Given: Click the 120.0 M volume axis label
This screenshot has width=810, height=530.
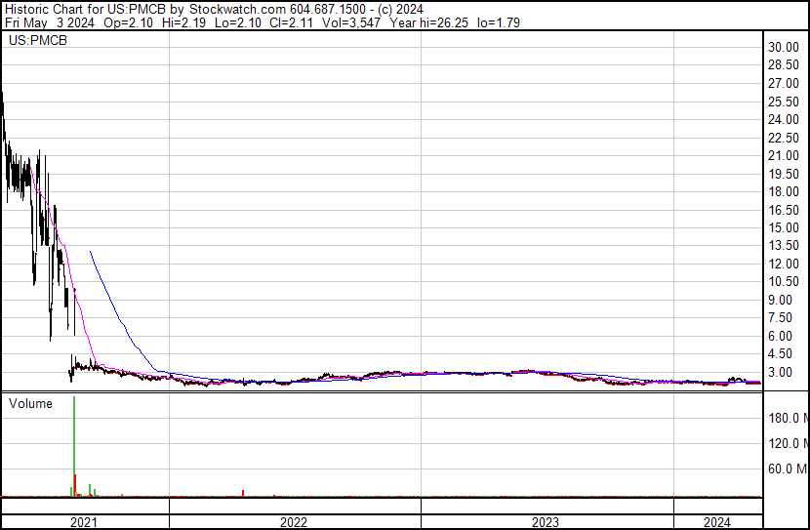Looking at the screenshot, I should click(789, 443).
